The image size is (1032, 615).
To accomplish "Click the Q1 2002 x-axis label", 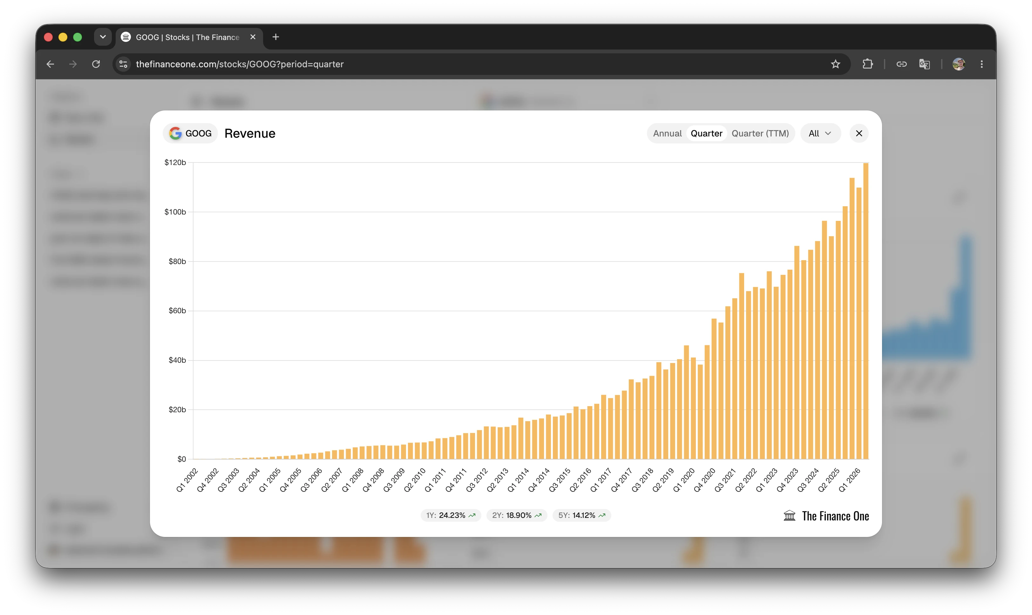I will (187, 480).
